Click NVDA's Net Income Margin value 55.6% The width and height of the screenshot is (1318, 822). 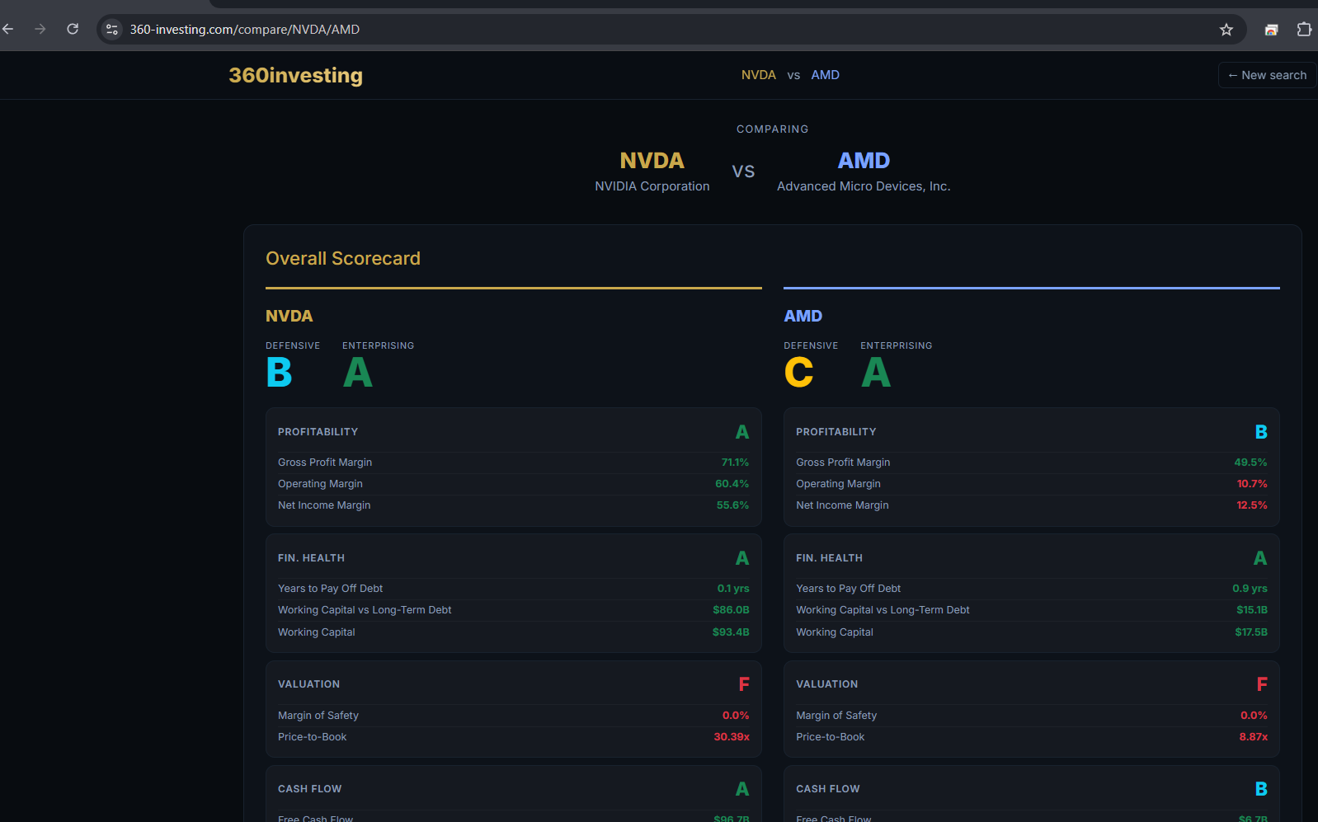(732, 505)
